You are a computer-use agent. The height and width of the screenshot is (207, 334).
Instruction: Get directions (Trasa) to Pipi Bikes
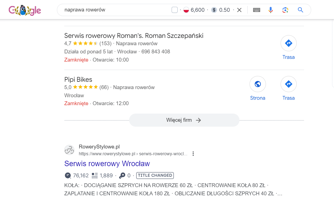(289, 89)
